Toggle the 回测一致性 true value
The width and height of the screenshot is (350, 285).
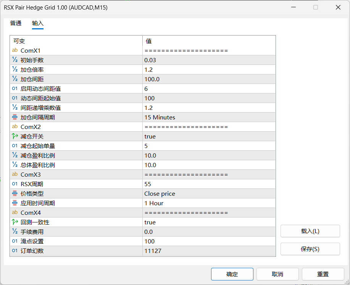click(x=209, y=222)
